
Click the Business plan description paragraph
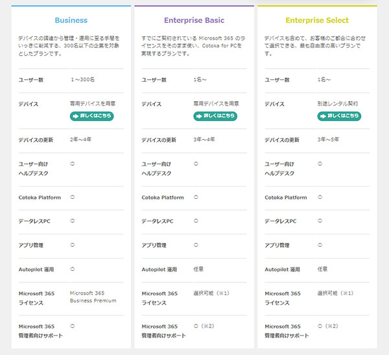(x=69, y=46)
